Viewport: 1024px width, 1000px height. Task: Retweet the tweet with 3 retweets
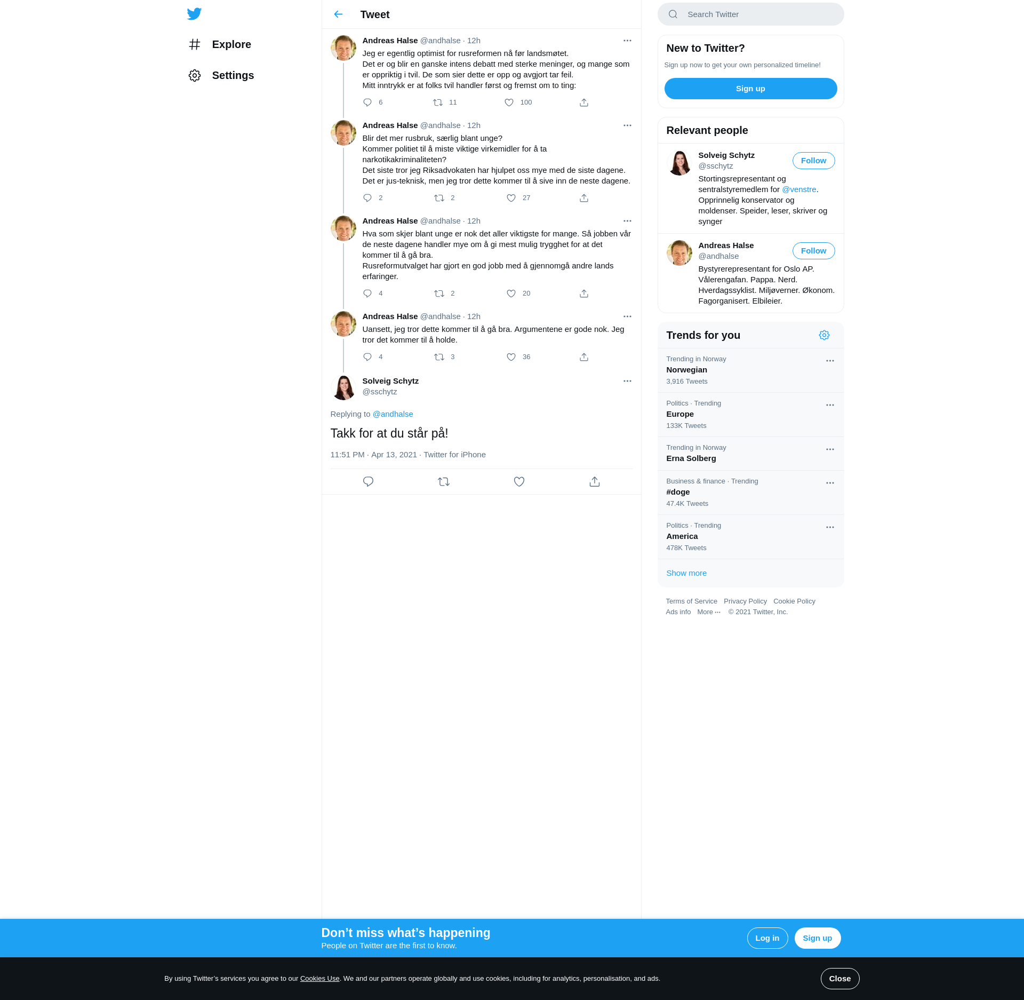click(439, 357)
